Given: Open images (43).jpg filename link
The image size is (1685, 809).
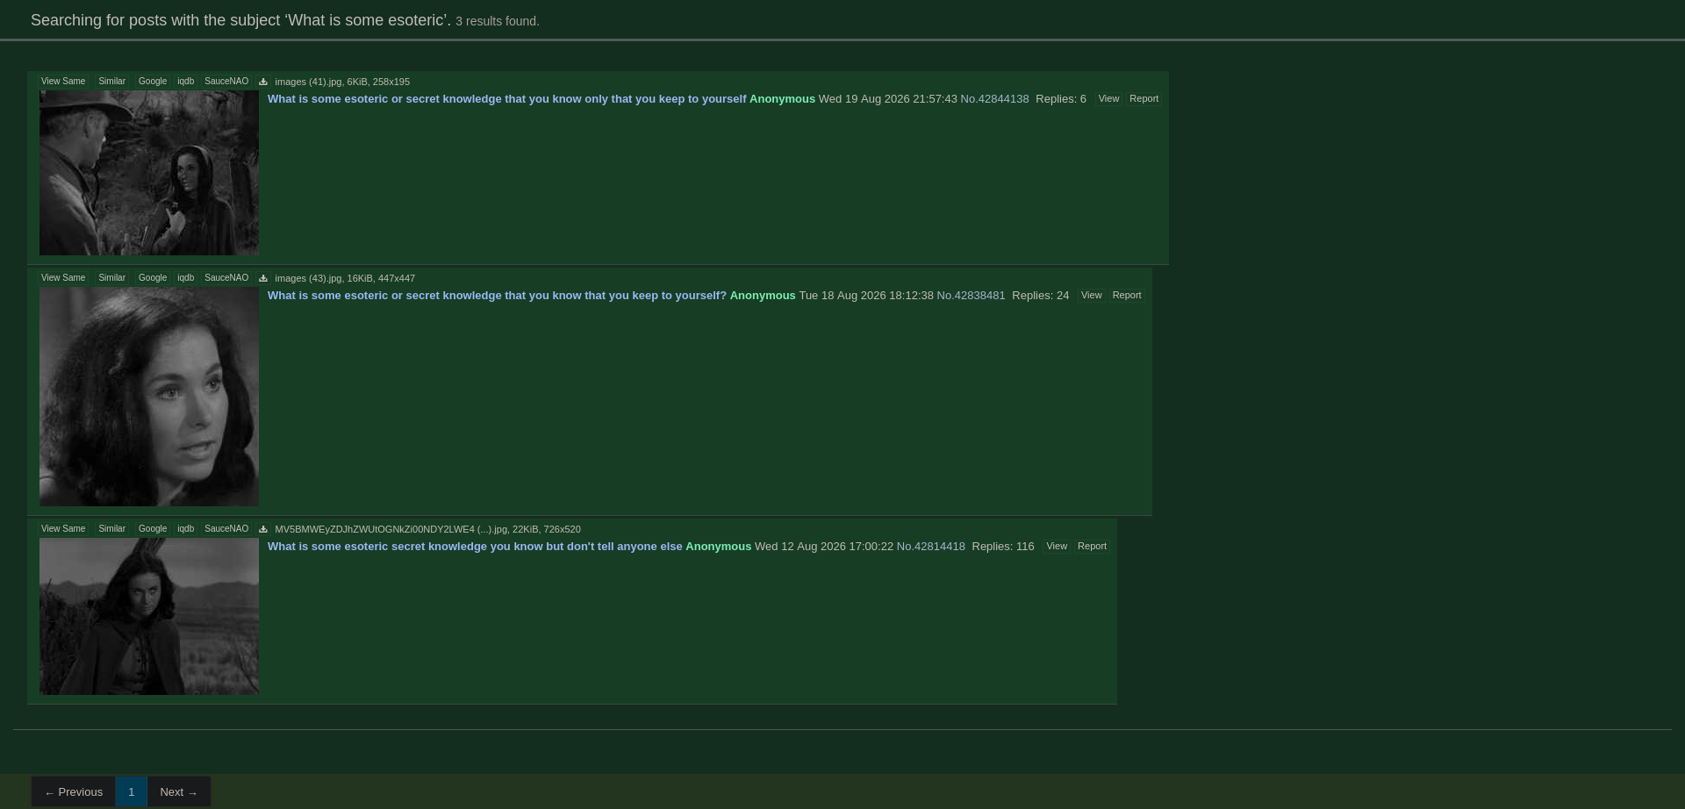Looking at the screenshot, I should [x=308, y=278].
